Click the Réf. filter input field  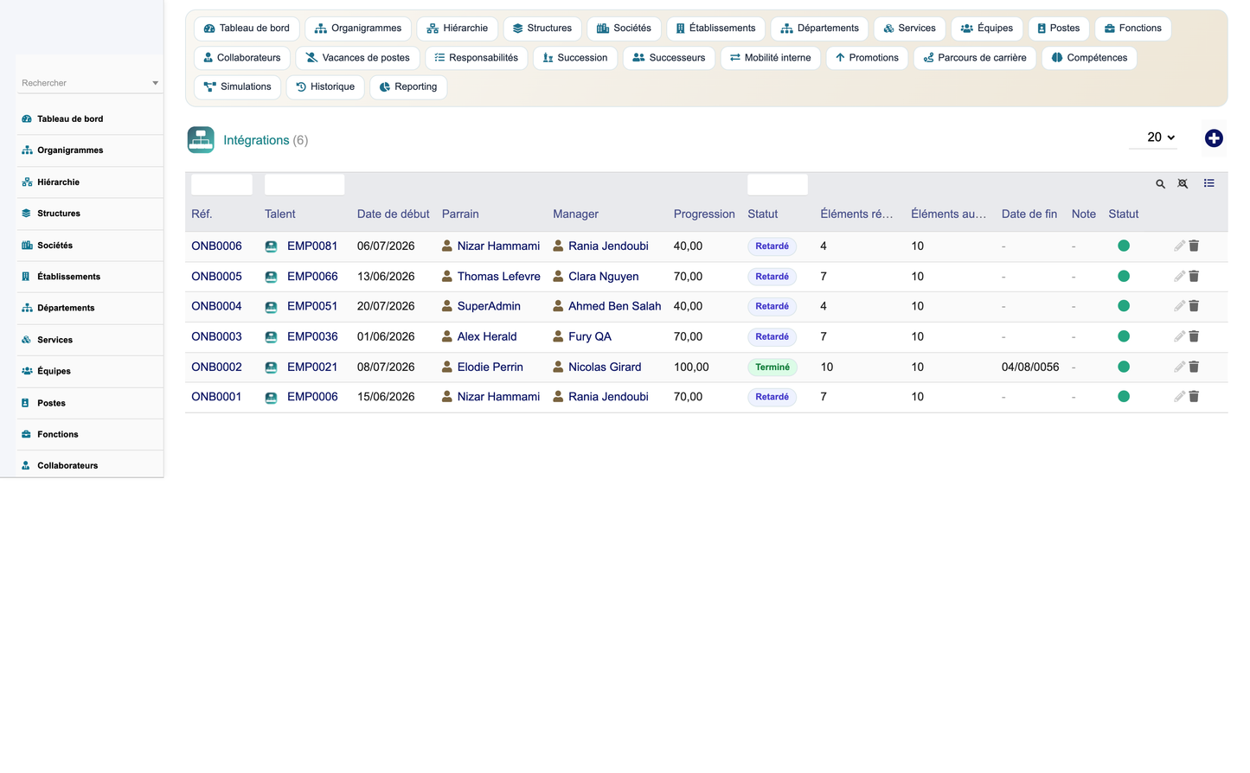tap(221, 184)
